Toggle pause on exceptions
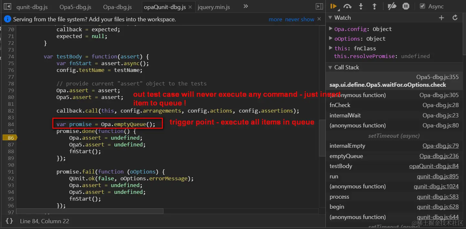This screenshot has width=466, height=229. pyautogui.click(x=406, y=6)
